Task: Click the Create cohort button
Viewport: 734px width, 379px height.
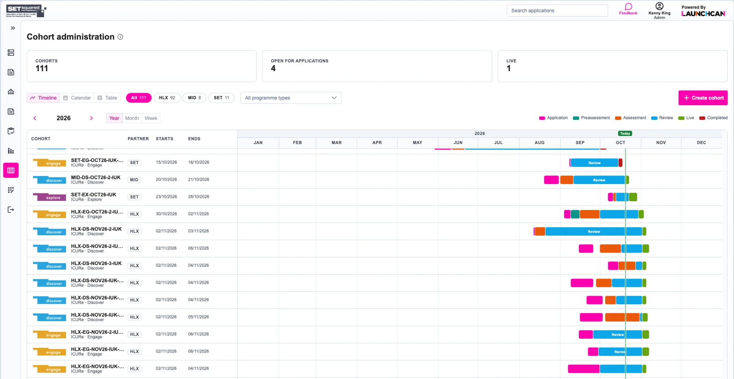Action: (703, 98)
